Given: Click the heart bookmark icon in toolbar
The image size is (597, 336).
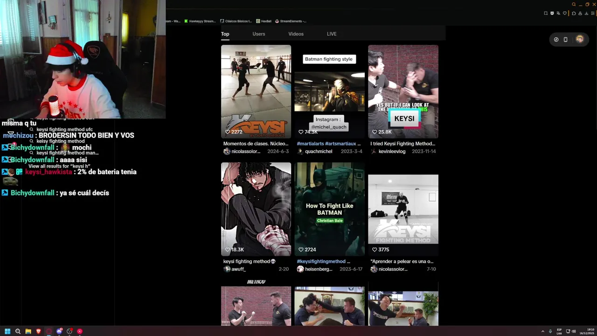Looking at the screenshot, I should point(564,13).
